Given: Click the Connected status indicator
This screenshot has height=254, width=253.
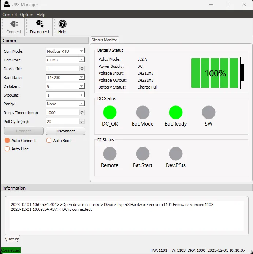Looking at the screenshot, I should coord(11,250).
